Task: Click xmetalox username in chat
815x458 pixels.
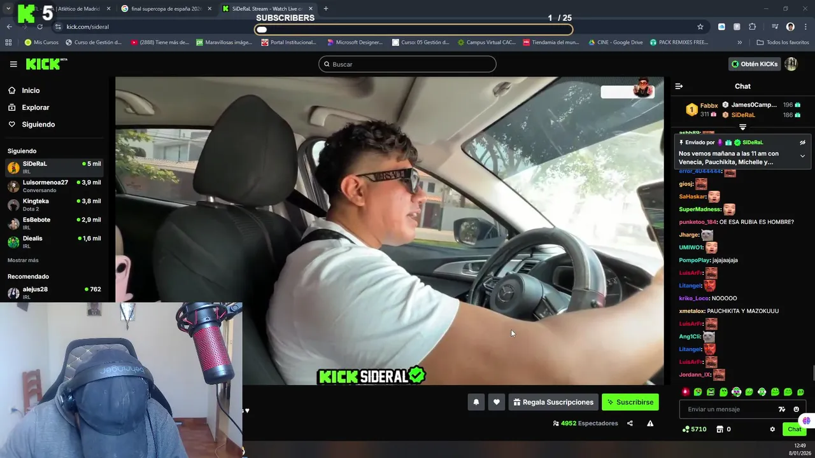Action: tap(691, 311)
